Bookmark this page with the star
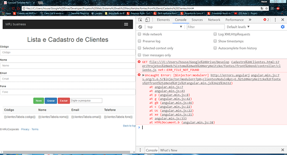 click(267, 8)
